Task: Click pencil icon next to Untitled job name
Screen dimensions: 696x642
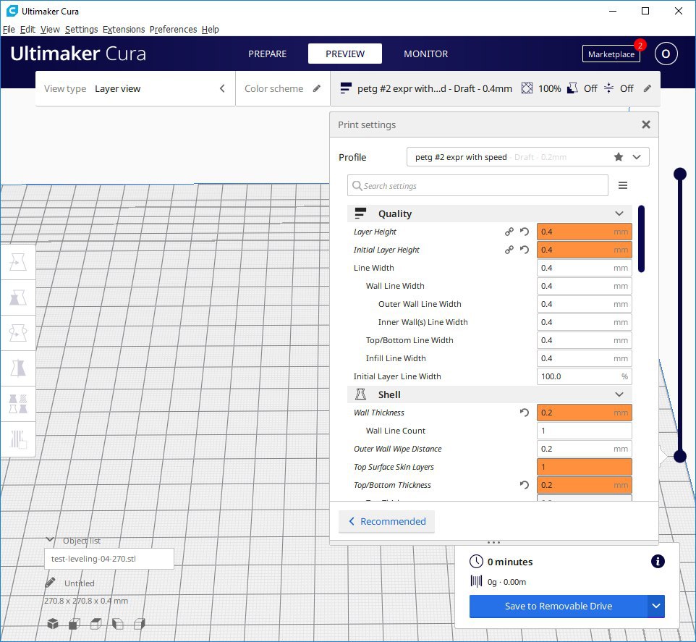Action: (50, 582)
